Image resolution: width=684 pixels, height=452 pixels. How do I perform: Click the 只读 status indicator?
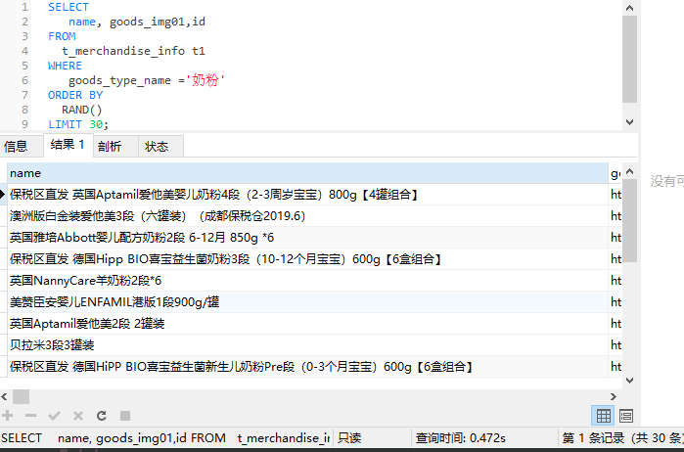(349, 437)
